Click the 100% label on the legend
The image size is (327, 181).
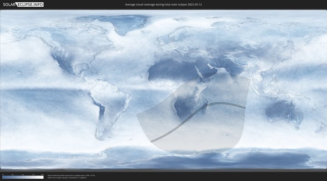(42, 175)
